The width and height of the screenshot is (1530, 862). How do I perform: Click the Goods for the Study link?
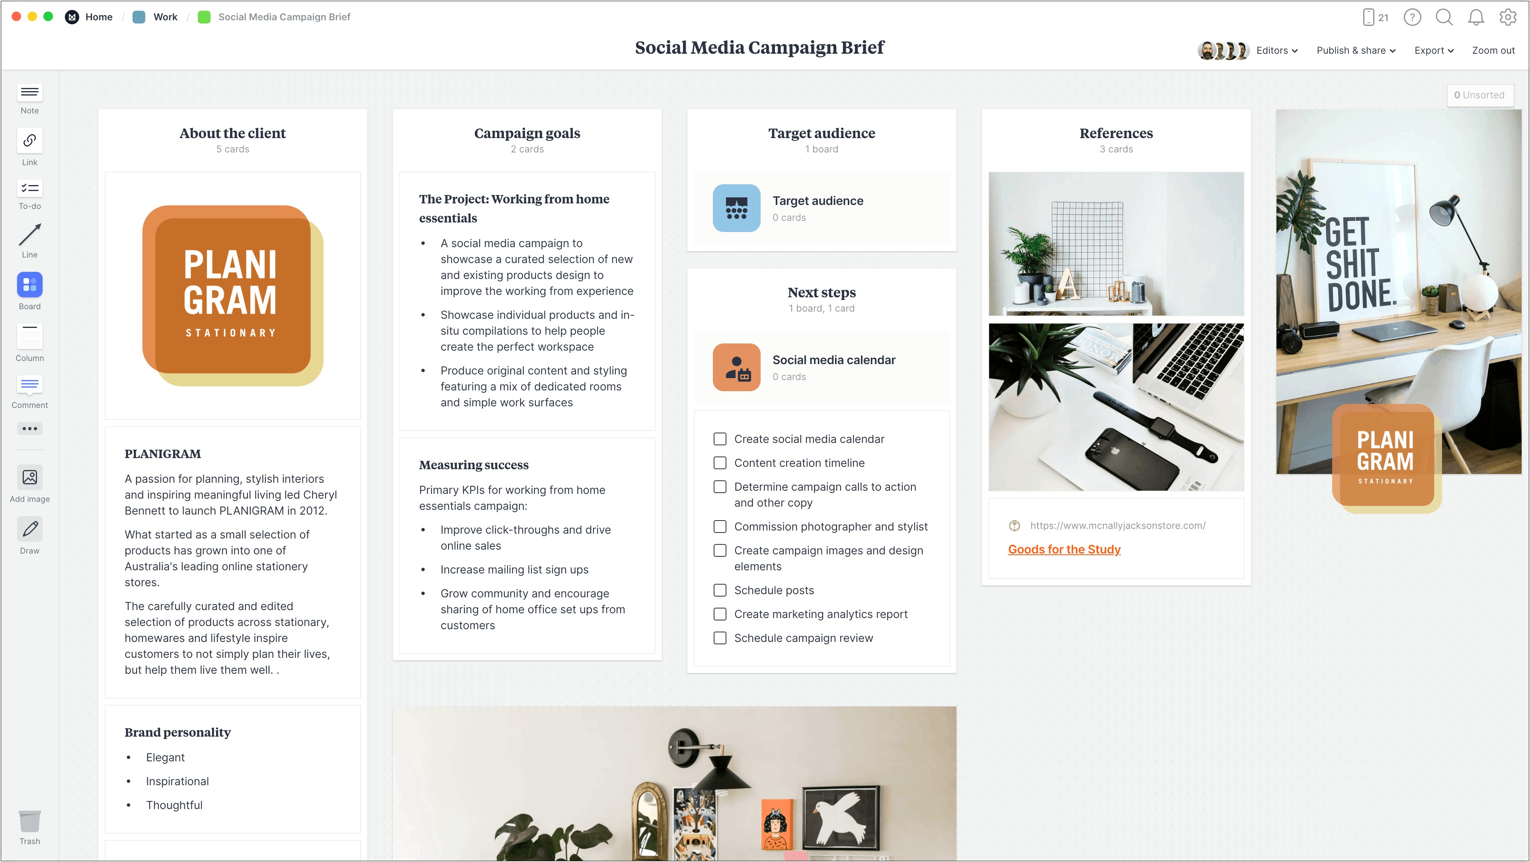[1064, 549]
